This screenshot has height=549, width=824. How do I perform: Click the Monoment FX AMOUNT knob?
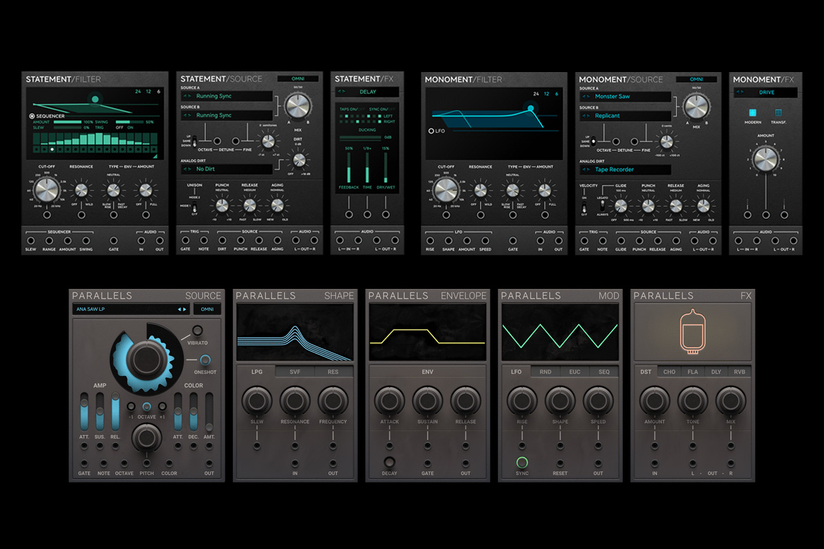coord(765,159)
